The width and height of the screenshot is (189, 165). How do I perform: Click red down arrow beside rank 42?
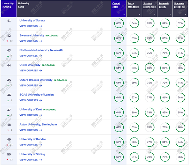[x=8, y=41]
